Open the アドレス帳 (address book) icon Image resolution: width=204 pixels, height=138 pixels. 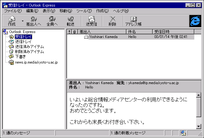(x=134, y=21)
